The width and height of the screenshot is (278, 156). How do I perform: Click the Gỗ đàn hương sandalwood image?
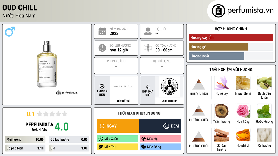tap(222, 135)
